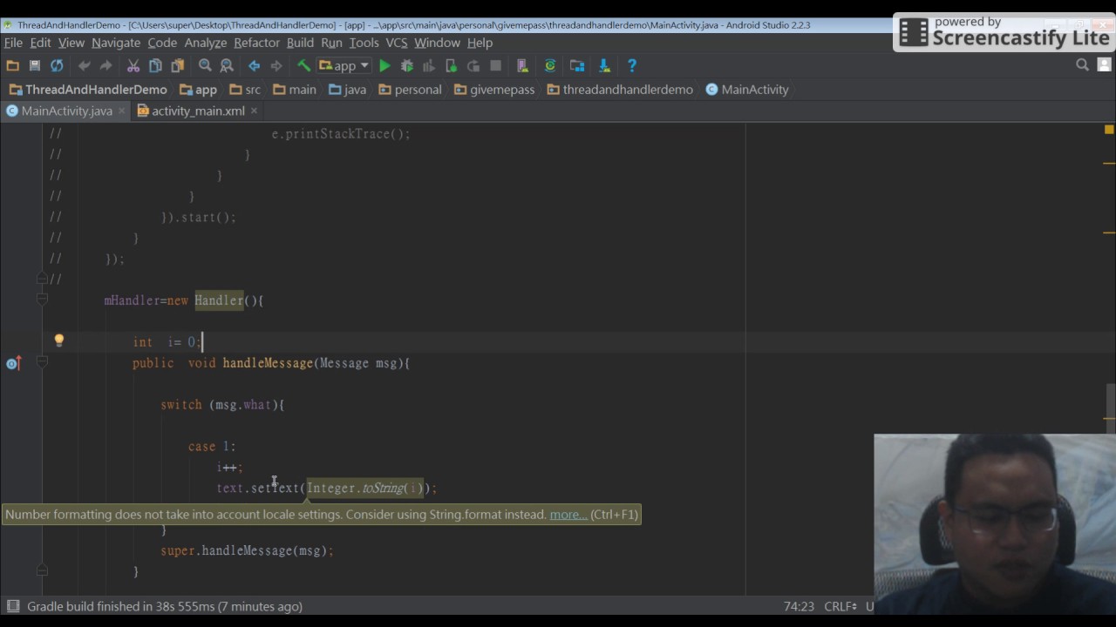
Task: Open the VCS menu
Action: [397, 43]
